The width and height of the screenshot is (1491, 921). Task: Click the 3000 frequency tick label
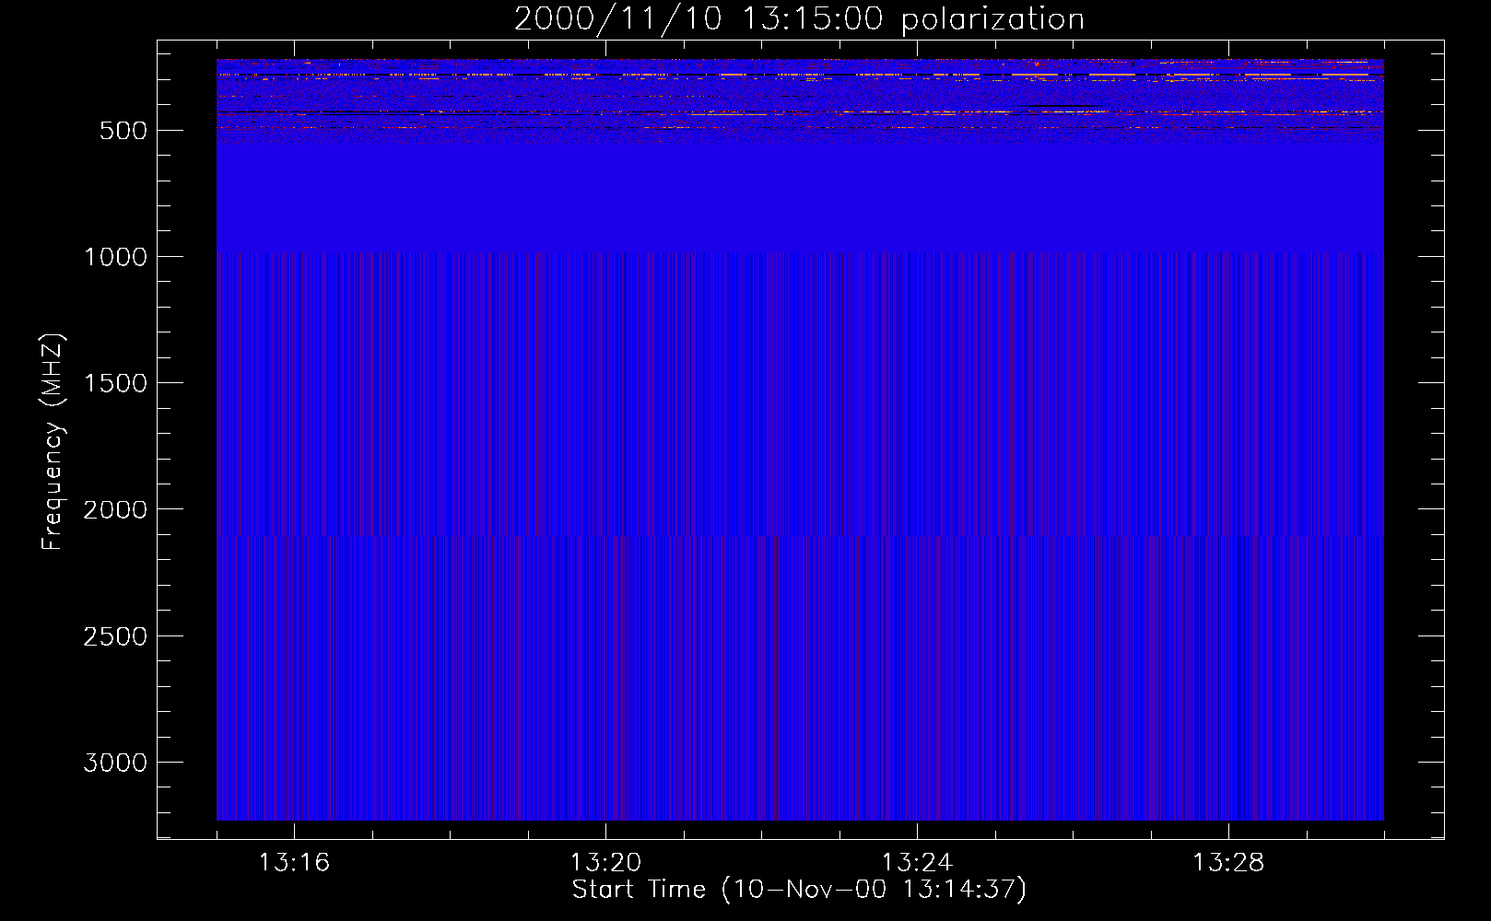114,763
